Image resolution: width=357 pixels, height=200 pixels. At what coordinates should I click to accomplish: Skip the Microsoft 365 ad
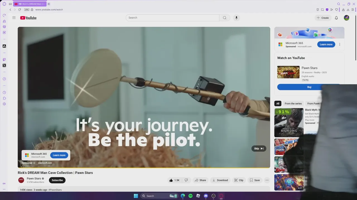(259, 149)
